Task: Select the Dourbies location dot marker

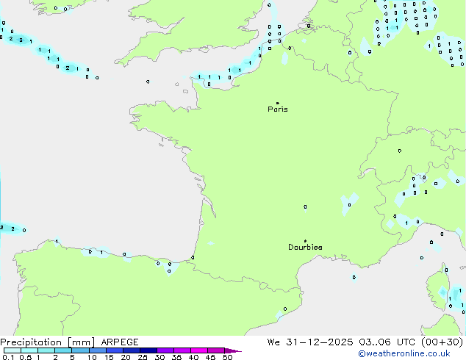Action: (305, 241)
